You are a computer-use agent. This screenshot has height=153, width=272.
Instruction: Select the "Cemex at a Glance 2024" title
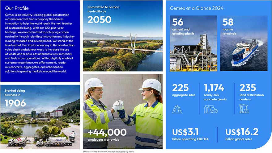tap(197, 8)
